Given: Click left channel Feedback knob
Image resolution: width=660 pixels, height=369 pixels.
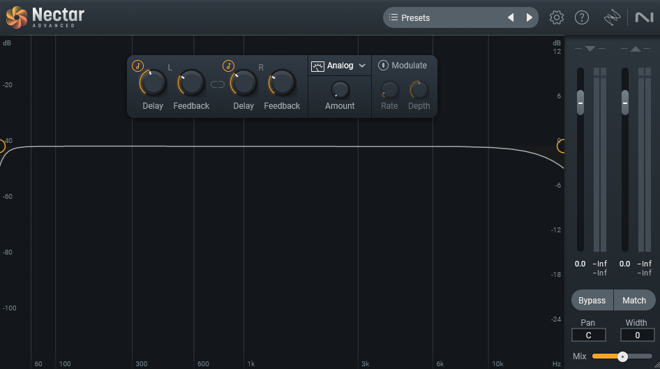Looking at the screenshot, I should coord(191,83).
